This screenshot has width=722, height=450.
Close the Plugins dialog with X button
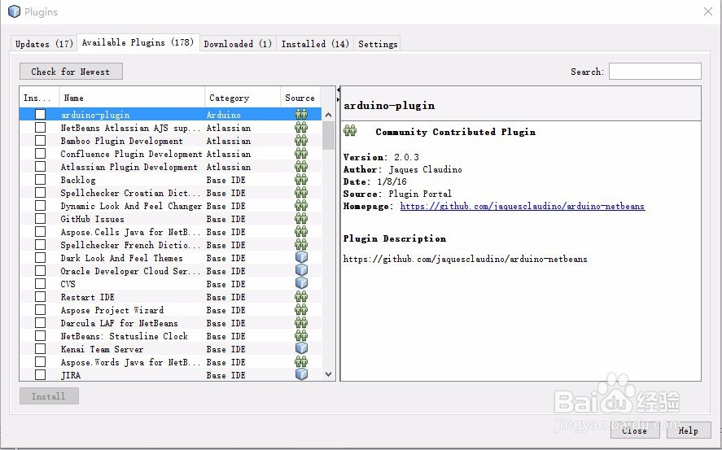[x=708, y=11]
